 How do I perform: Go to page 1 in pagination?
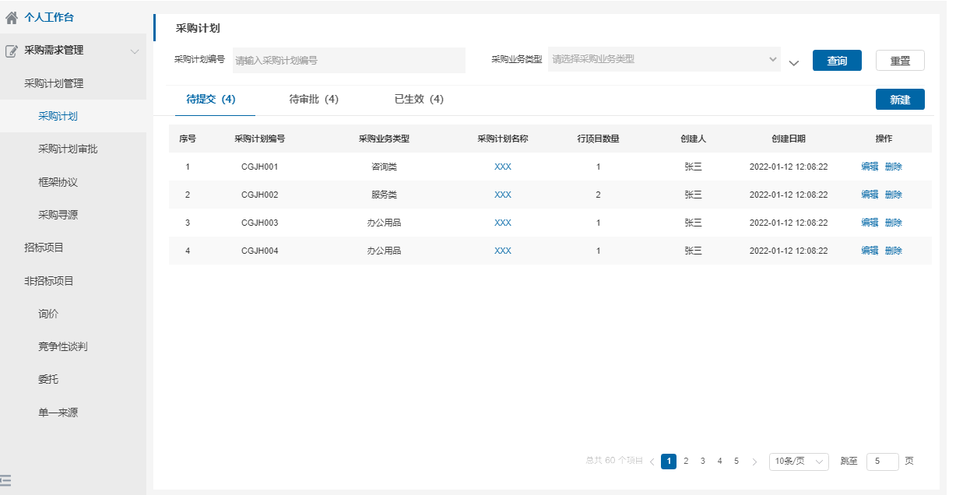click(669, 462)
